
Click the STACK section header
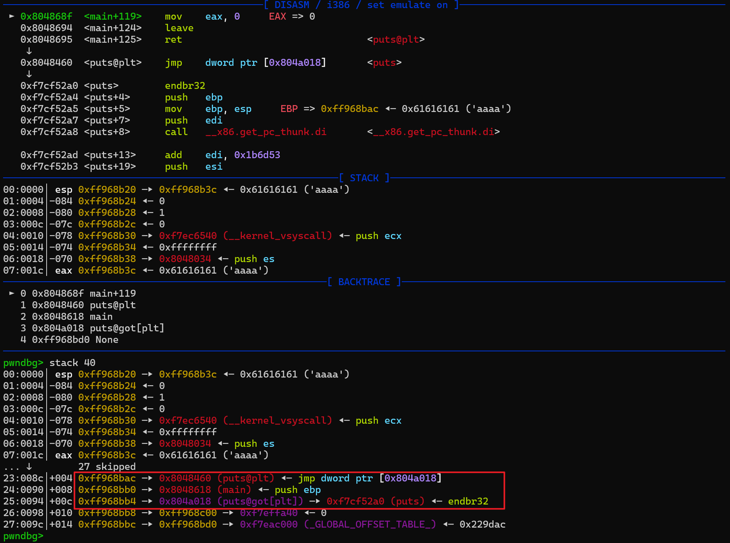(x=364, y=178)
